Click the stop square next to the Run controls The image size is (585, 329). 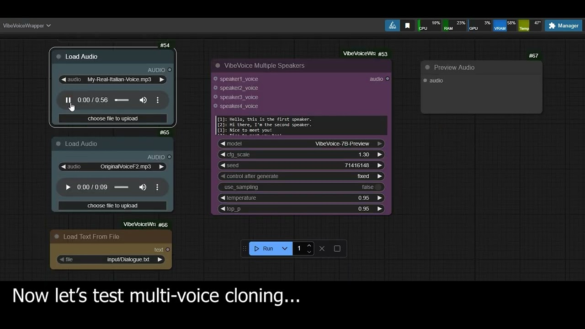click(337, 248)
